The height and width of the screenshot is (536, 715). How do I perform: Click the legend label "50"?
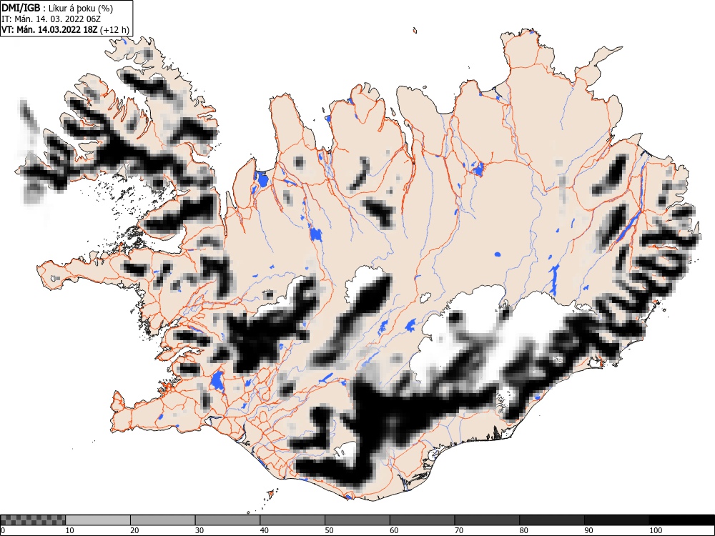coord(329,530)
